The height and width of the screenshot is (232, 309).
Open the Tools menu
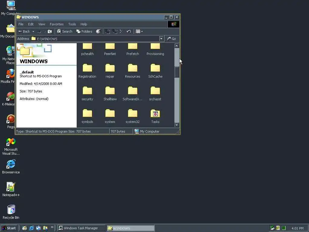point(72,24)
